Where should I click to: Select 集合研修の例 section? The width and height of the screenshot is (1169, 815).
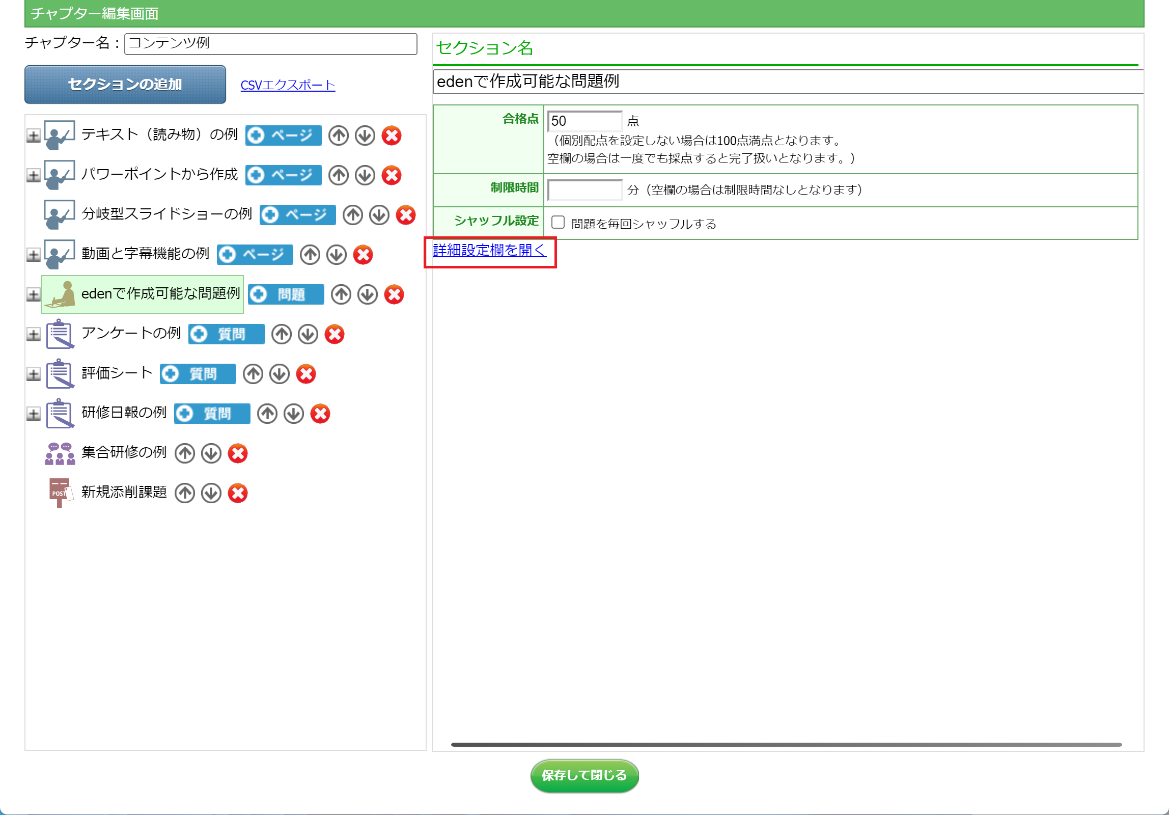coord(124,452)
